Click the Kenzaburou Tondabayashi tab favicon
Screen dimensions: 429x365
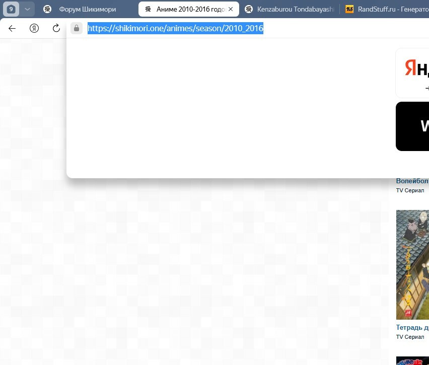[x=248, y=9]
